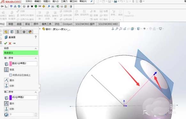Open the Options gear dropdown arrow

click(x=143, y=1)
